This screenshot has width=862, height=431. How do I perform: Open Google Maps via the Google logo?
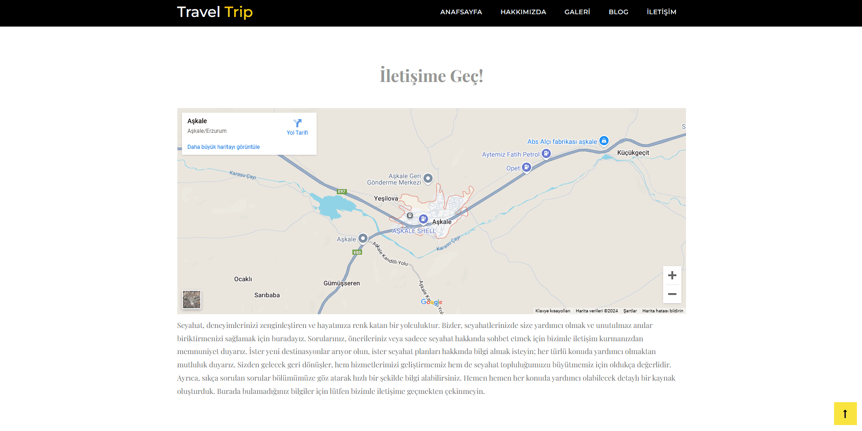tap(431, 302)
